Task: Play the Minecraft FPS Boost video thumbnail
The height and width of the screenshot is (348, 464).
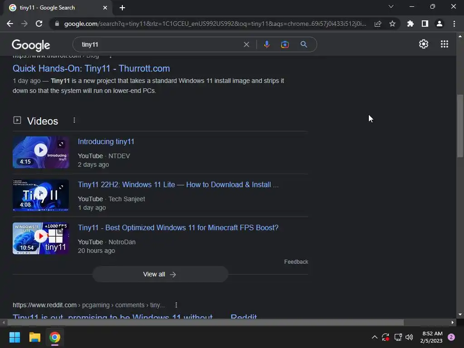Action: [x=41, y=236]
